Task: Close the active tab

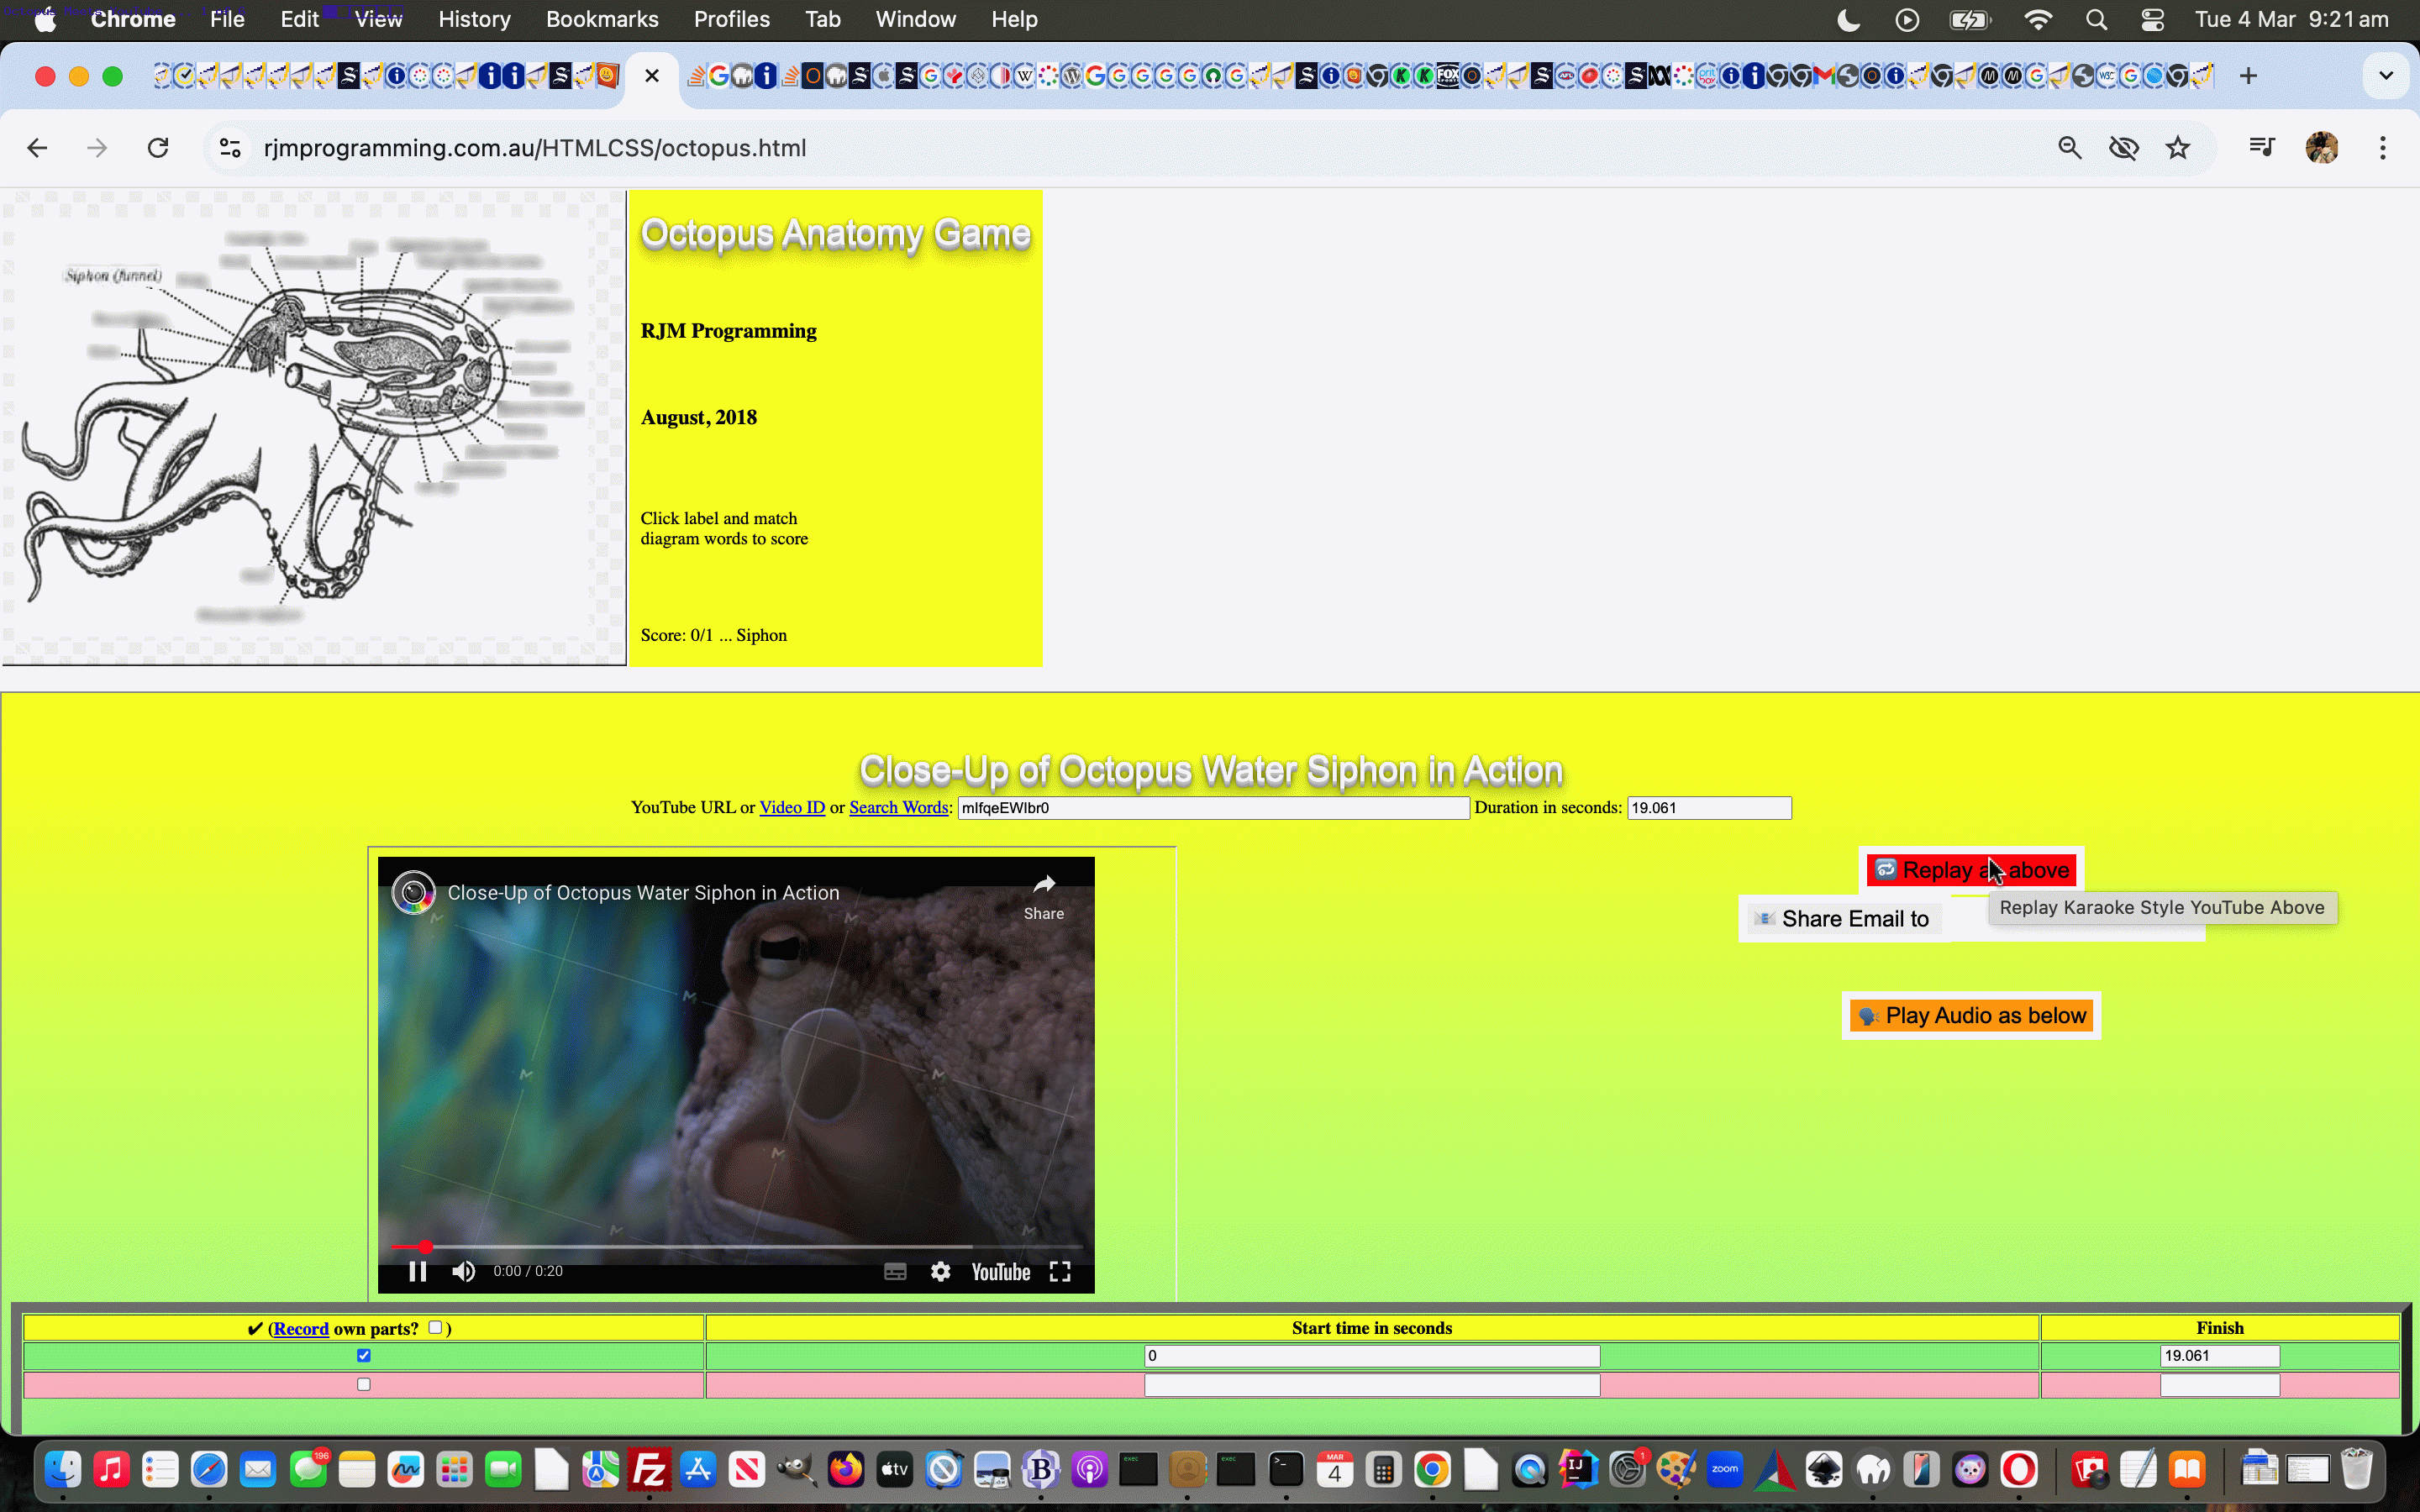Action: tap(652, 76)
